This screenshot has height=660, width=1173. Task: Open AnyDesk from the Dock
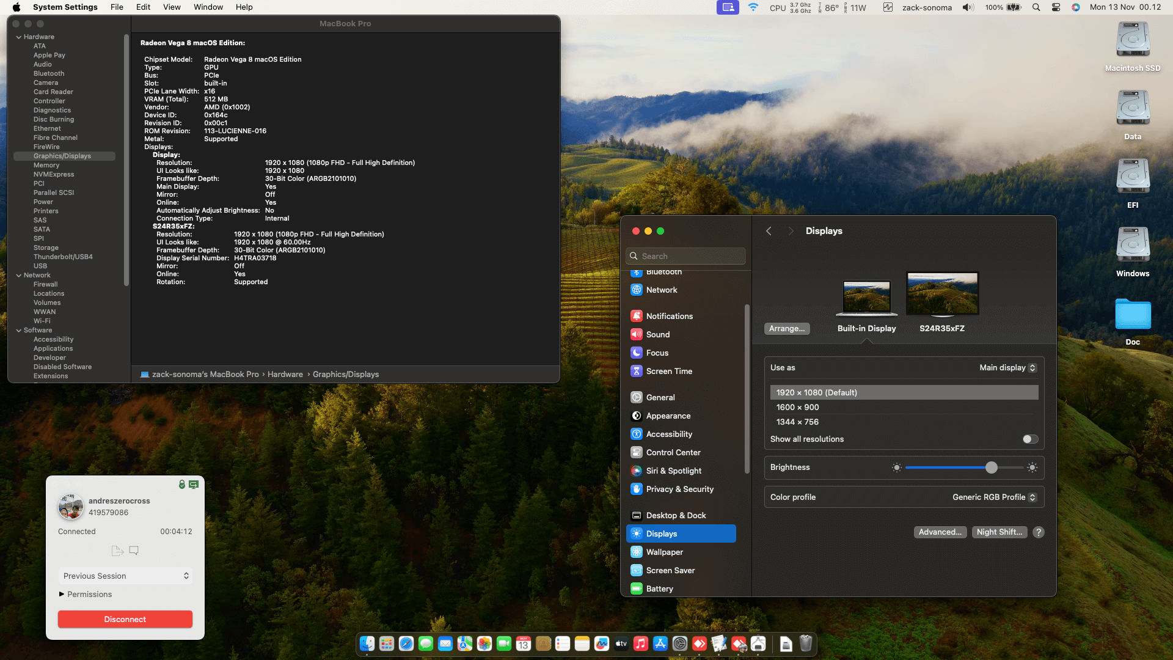(700, 643)
